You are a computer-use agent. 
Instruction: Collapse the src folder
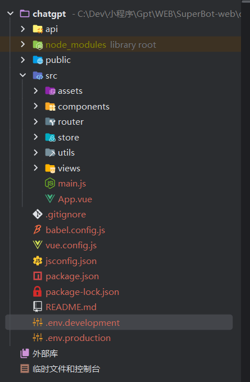pos(23,75)
